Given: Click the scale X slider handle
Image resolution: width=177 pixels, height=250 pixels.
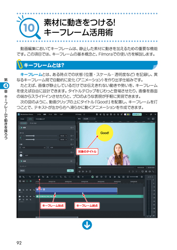Looking at the screenshot, I should [x=34, y=136].
